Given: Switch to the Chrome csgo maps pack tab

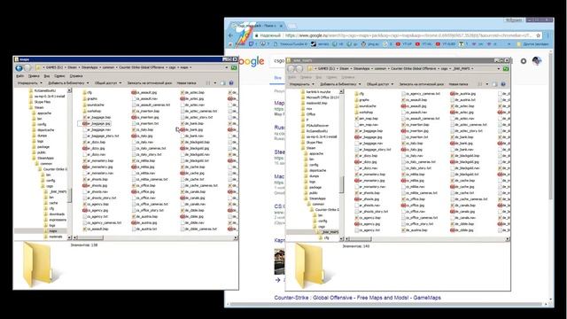Looking at the screenshot, I should [x=257, y=26].
